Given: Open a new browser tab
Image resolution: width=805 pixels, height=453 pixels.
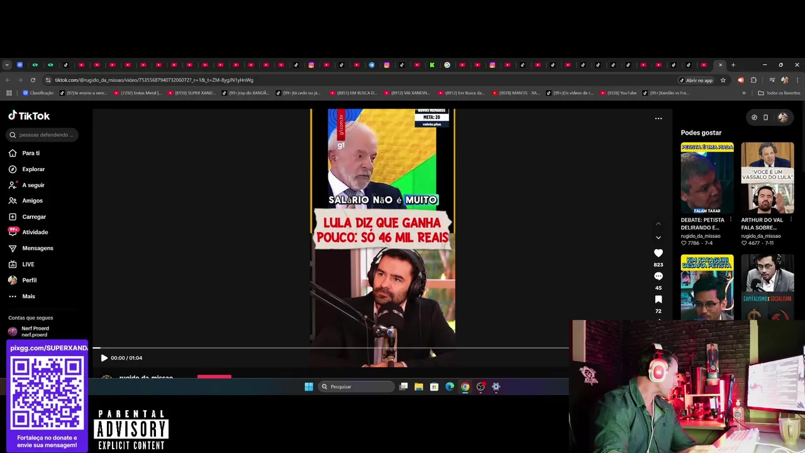Looking at the screenshot, I should [733, 65].
